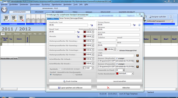Click Farbe Bundesland red color swatch
The image size is (178, 98).
point(117,73)
